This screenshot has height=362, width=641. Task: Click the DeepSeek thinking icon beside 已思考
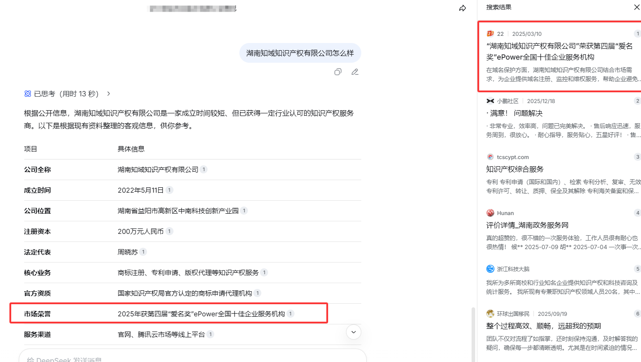[x=28, y=94]
